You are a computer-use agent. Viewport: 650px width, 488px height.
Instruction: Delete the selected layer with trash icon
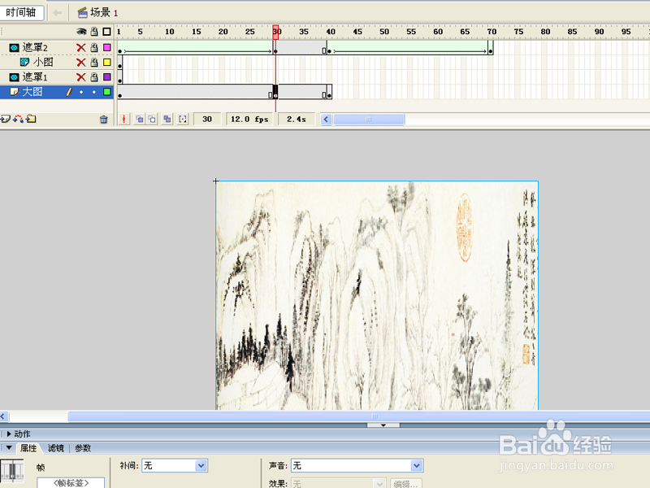click(x=104, y=120)
